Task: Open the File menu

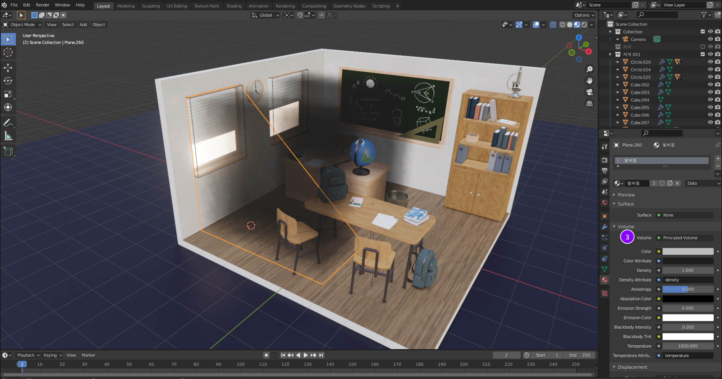Action: click(14, 5)
